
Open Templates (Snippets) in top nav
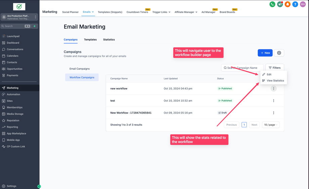click(110, 12)
